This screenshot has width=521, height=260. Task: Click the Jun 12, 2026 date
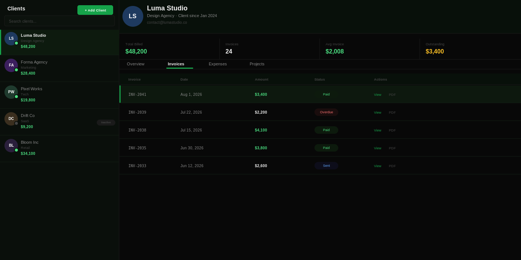192,166
